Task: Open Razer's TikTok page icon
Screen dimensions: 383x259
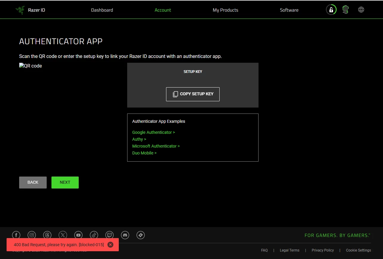Action: click(94, 235)
